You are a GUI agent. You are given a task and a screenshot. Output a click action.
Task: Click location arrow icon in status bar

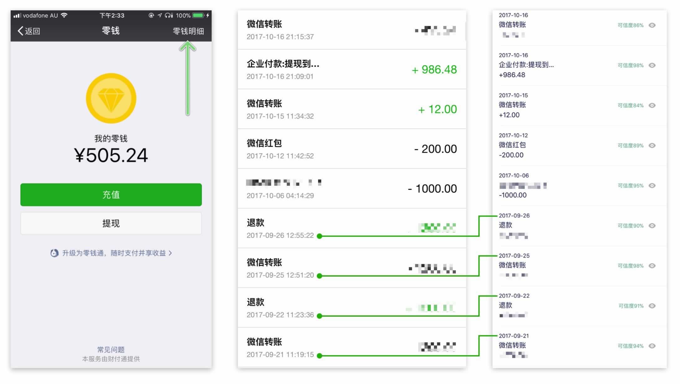(x=160, y=15)
